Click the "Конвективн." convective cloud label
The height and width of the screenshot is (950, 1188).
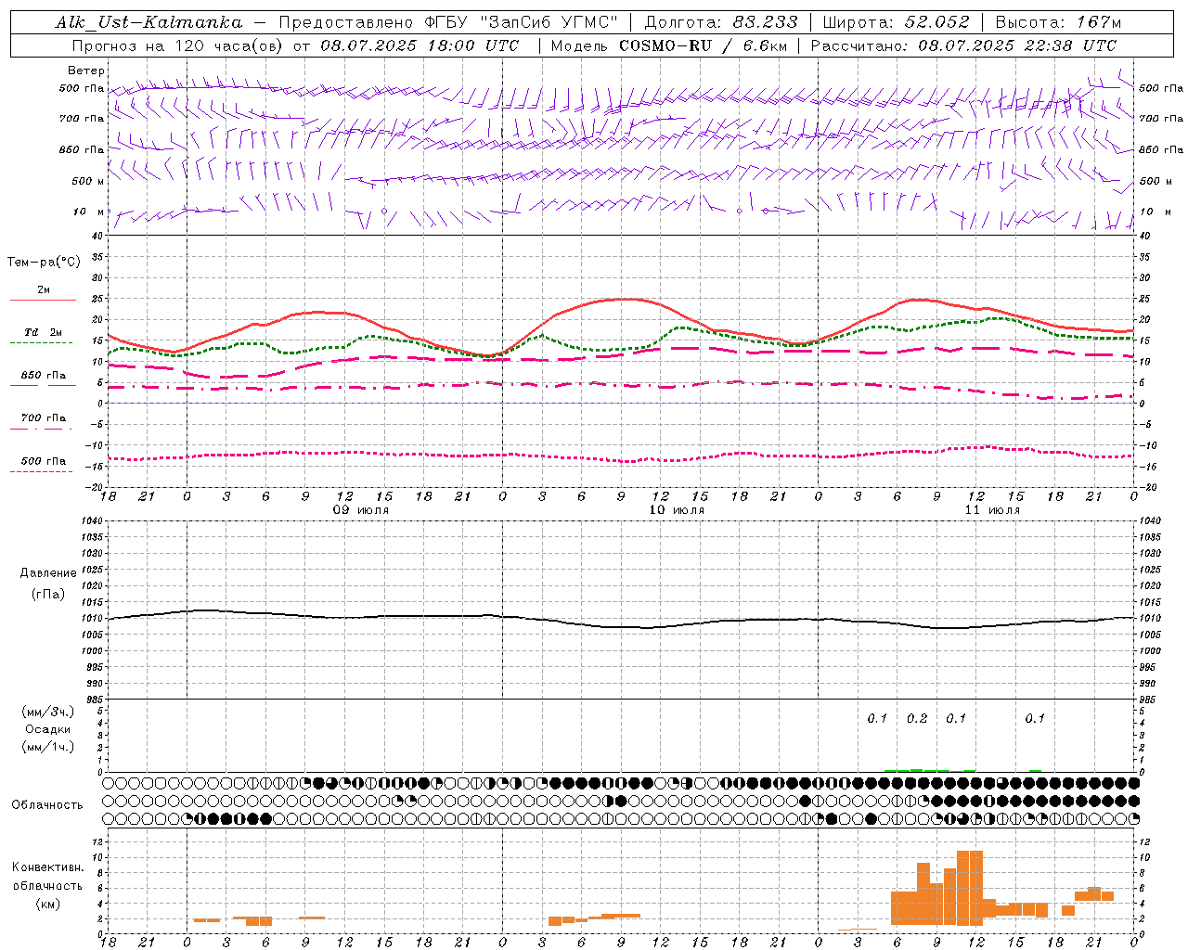coord(47,867)
